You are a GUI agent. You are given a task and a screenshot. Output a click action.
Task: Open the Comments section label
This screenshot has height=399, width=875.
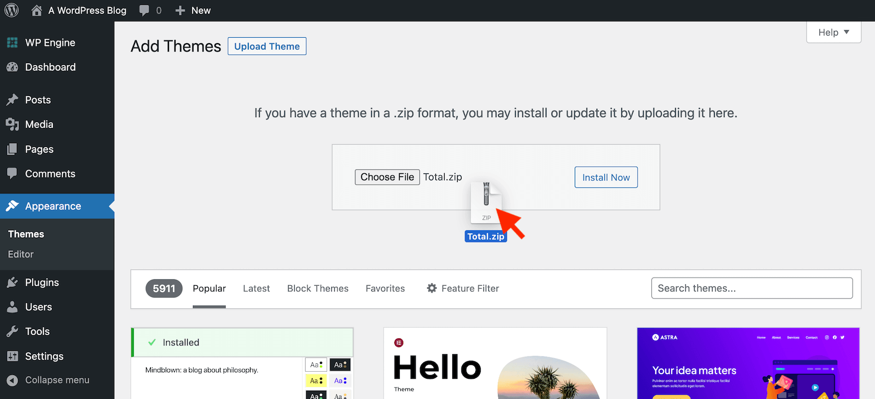(50, 174)
